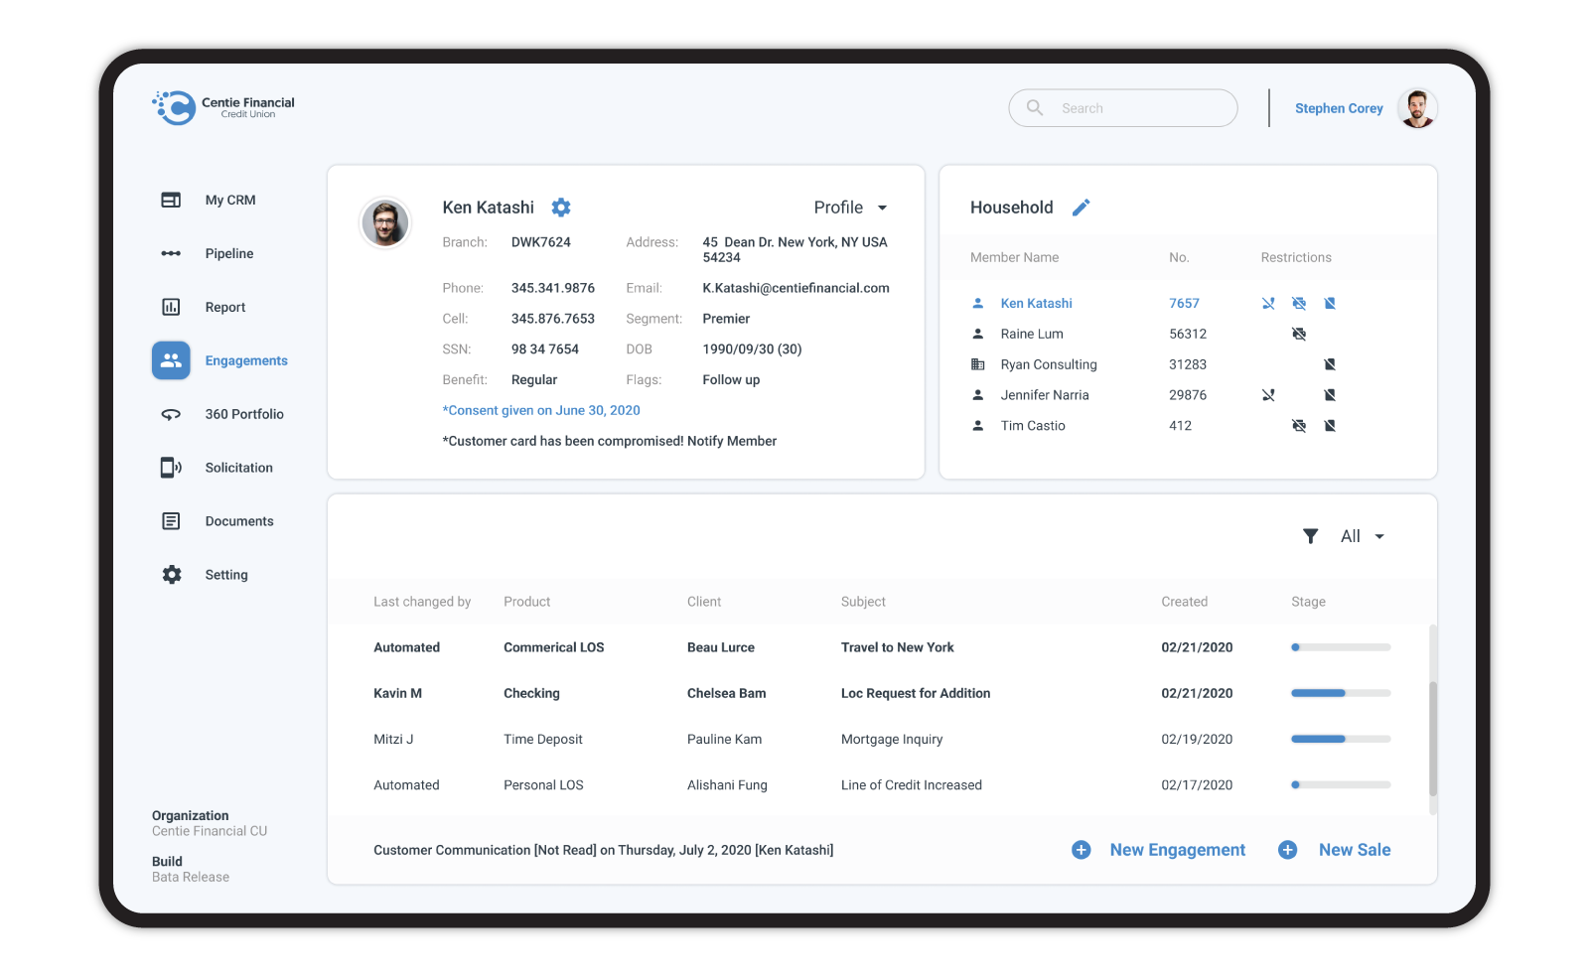Click the building icon beside Ryan Consulting

pyautogui.click(x=977, y=364)
